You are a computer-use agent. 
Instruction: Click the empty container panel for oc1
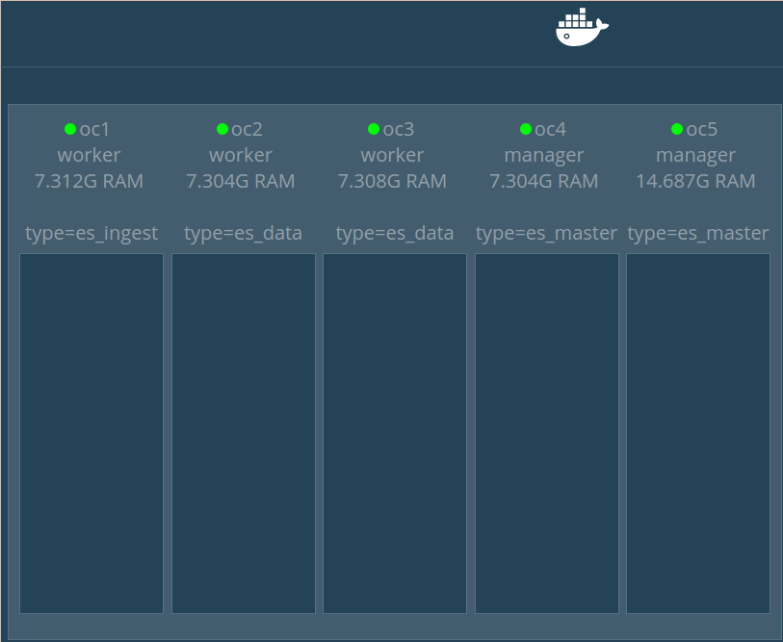(x=91, y=433)
